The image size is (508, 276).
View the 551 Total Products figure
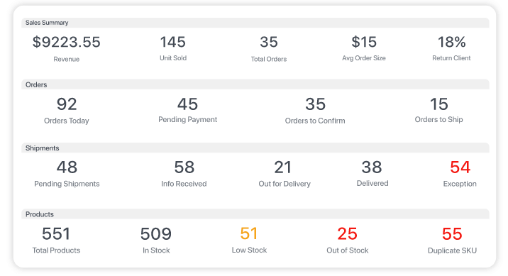tap(56, 241)
